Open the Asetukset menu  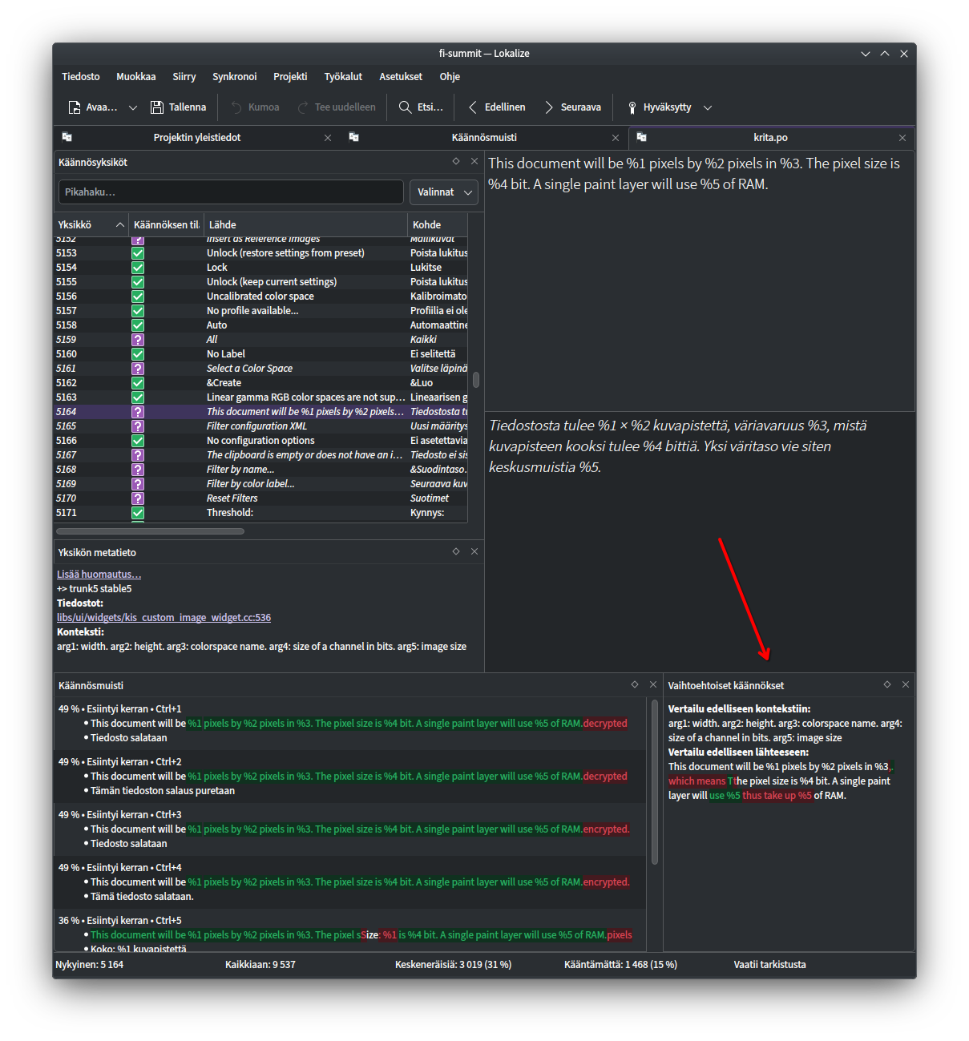(x=401, y=77)
